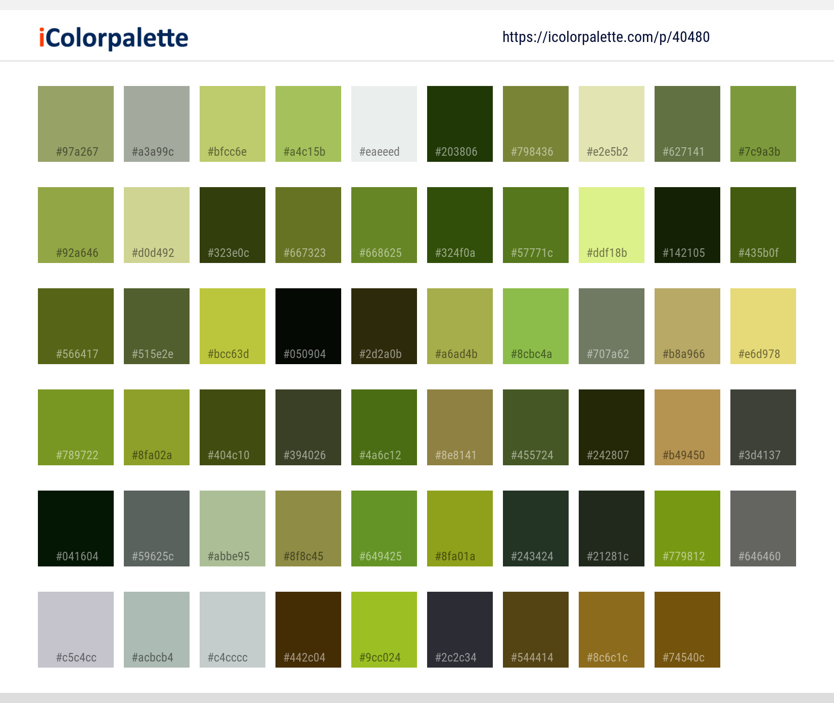Pick the #243424 swatch
The width and height of the screenshot is (834, 703).
[536, 529]
